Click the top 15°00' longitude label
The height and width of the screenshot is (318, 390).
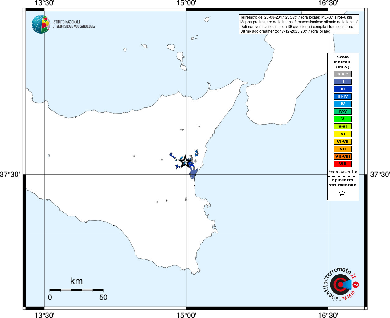tap(186, 3)
